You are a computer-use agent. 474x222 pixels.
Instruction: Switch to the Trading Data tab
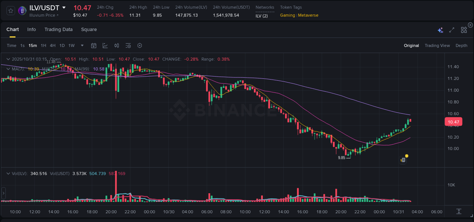58,29
